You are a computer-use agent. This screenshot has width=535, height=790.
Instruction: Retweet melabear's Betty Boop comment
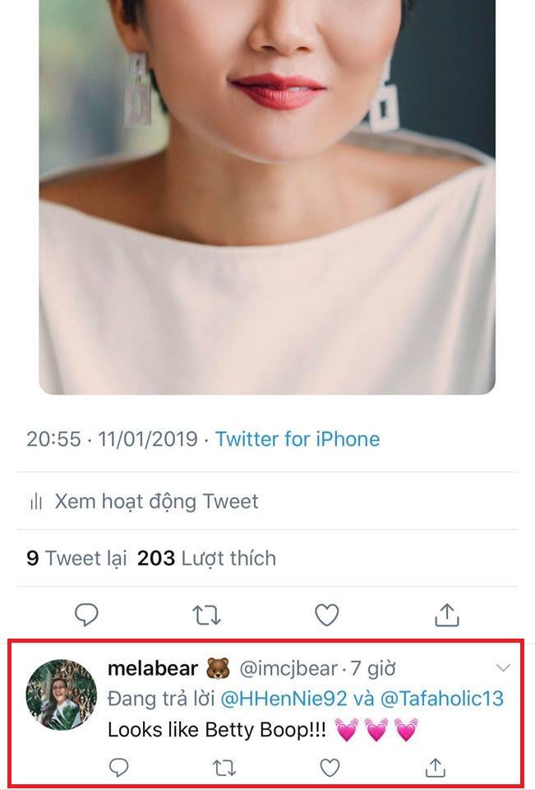(x=224, y=767)
